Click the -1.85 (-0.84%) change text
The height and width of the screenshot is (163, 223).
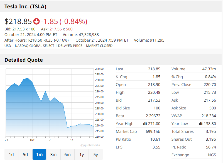pyautogui.click(x=64, y=21)
